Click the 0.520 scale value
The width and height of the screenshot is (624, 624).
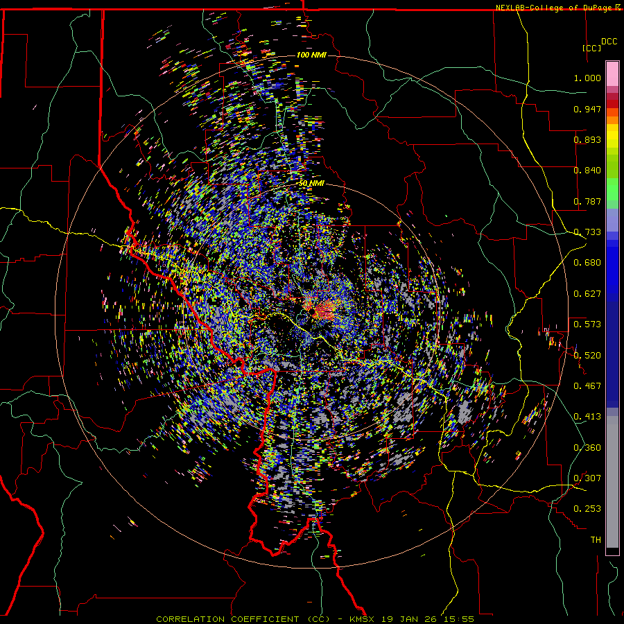click(x=587, y=356)
